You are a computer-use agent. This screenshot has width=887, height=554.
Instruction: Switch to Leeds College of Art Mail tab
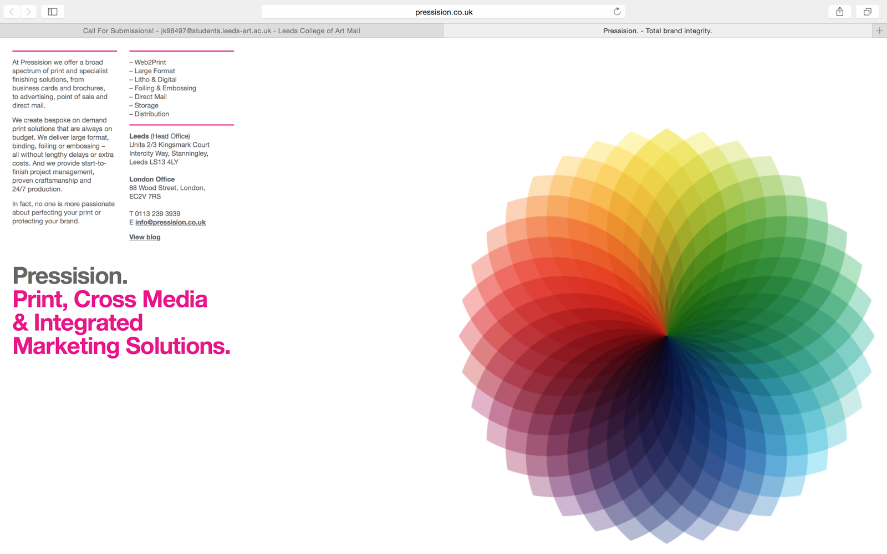click(x=222, y=31)
